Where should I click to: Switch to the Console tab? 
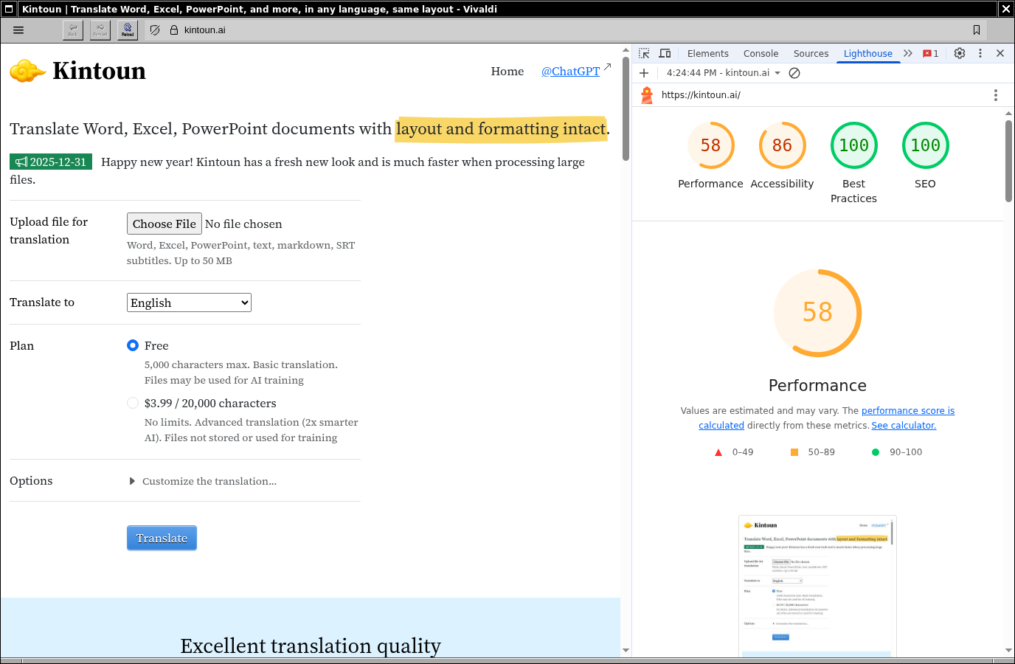tap(761, 53)
